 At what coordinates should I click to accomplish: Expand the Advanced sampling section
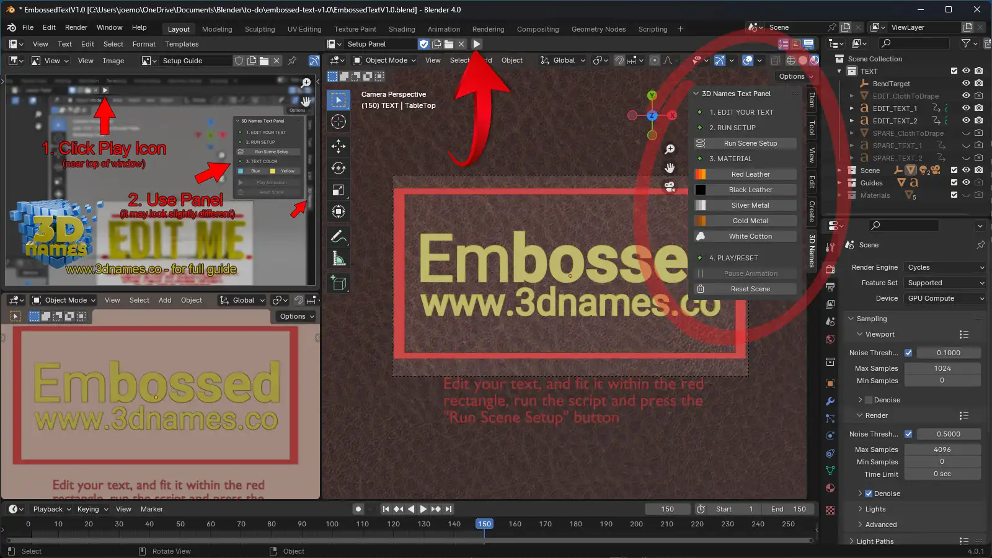[x=880, y=525]
